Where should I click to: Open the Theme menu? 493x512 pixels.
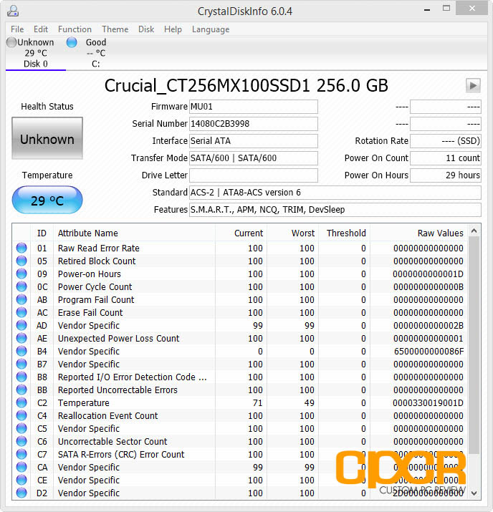click(x=115, y=29)
